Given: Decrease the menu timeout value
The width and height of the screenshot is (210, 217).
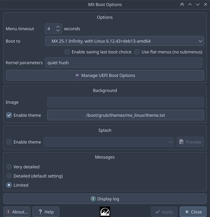Looking at the screenshot, I should point(58,30).
